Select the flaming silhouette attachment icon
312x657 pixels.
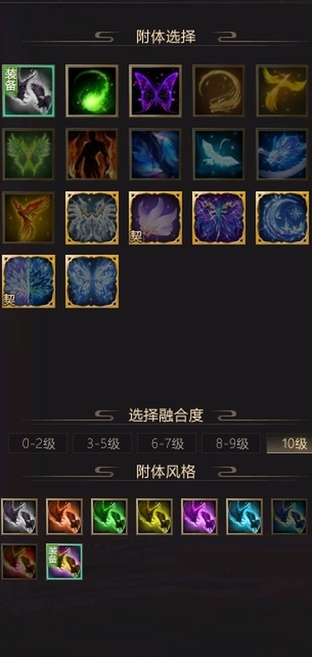pos(92,154)
